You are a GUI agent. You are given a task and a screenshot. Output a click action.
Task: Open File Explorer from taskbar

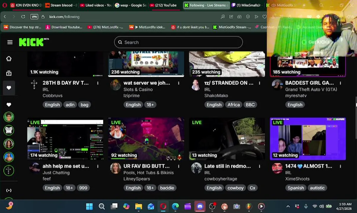(x=138, y=206)
